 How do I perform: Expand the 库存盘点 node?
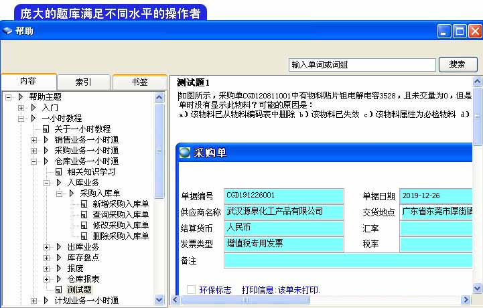click(48, 258)
